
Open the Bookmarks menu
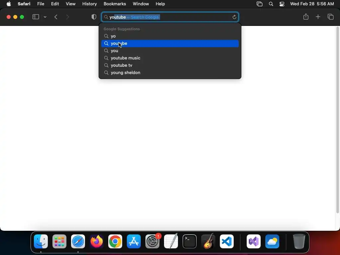coord(115,4)
